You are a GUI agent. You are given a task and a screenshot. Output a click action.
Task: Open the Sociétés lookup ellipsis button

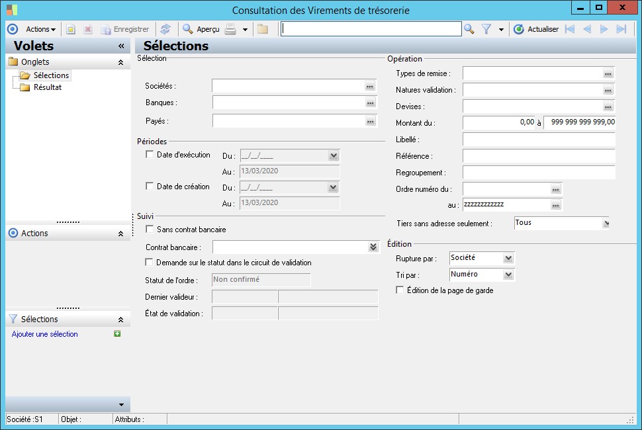pyautogui.click(x=370, y=87)
